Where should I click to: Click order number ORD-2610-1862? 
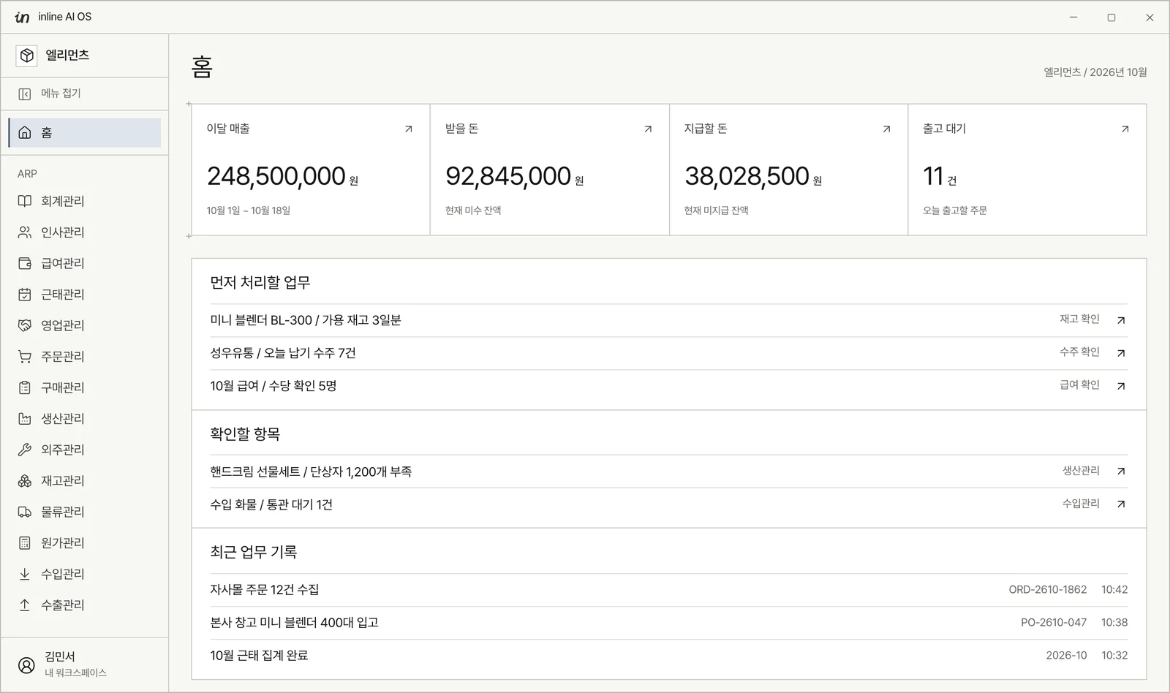pyautogui.click(x=1047, y=590)
